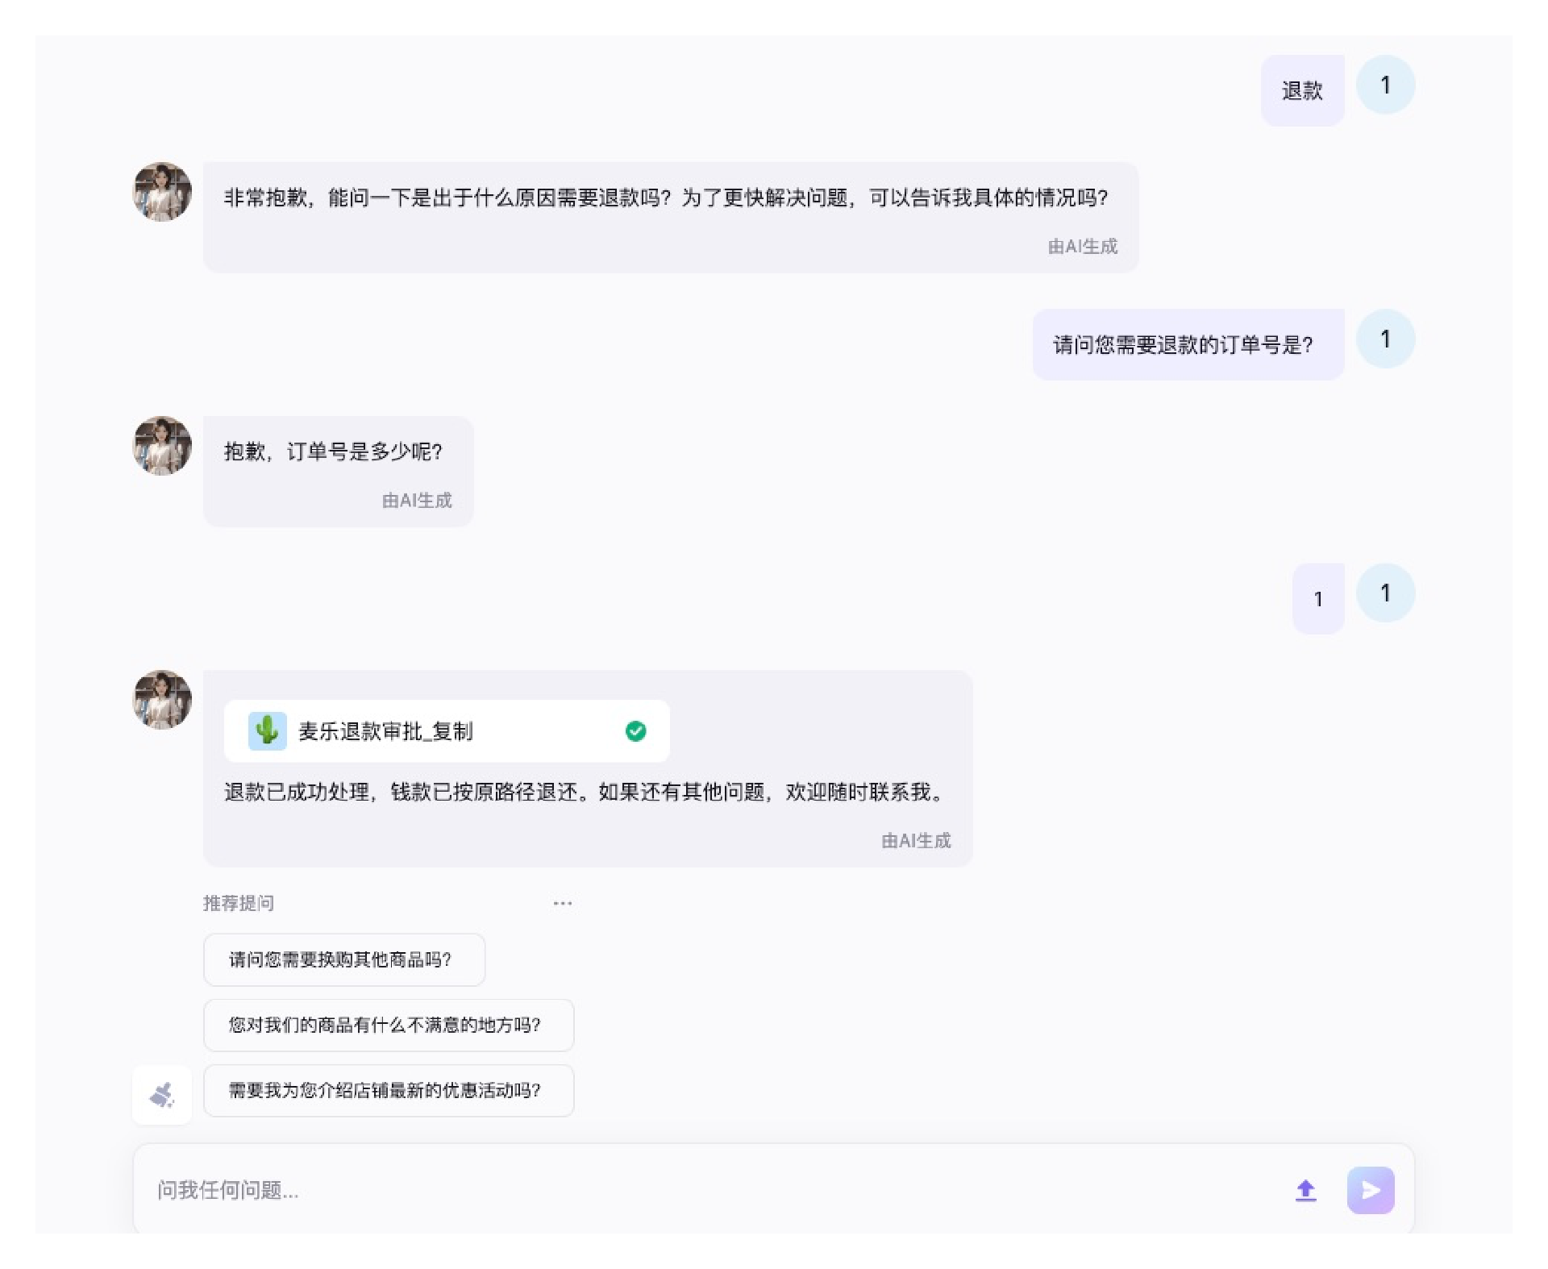Click 由AI生成 label under refund success message
This screenshot has width=1548, height=1269.
(916, 840)
